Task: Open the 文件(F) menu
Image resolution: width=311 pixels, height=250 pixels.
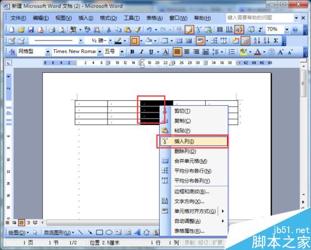Action: [18, 18]
